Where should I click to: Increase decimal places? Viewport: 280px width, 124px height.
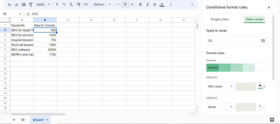point(78,5)
